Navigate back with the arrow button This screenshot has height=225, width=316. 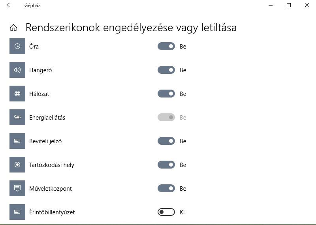9,6
